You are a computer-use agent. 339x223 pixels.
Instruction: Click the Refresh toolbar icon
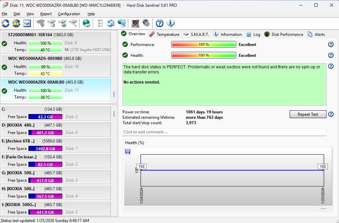[6, 23]
